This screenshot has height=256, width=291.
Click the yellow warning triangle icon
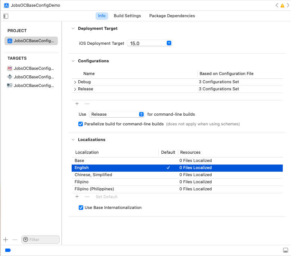tap(282, 6)
